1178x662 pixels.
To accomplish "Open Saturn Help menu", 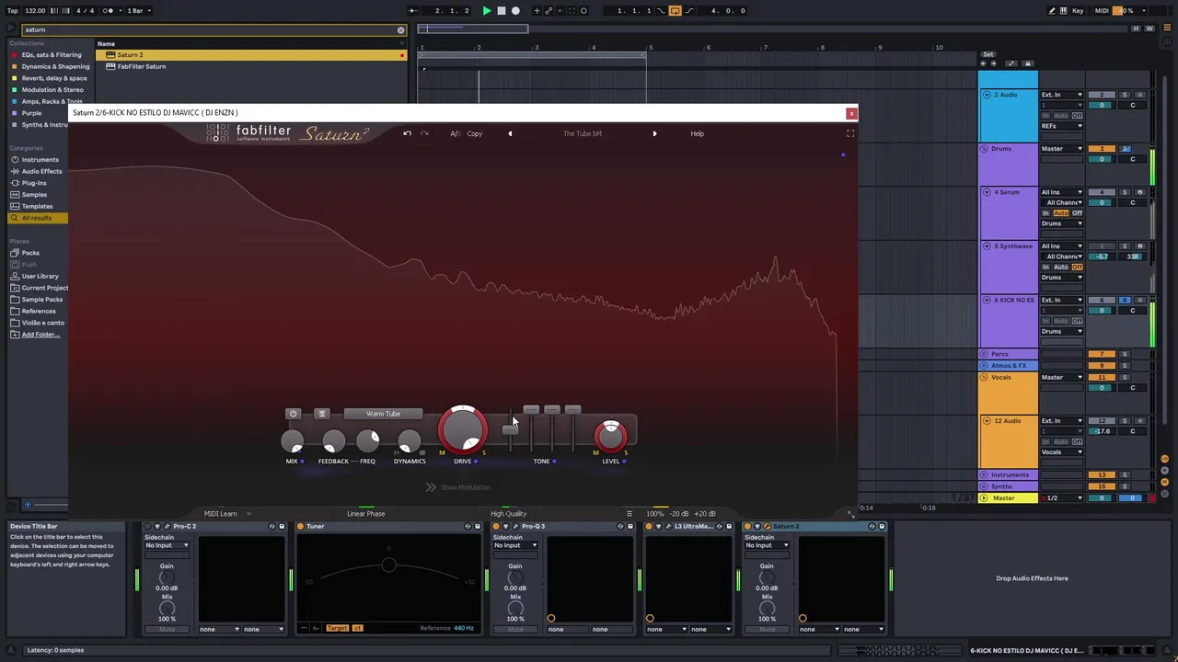I will tap(698, 134).
